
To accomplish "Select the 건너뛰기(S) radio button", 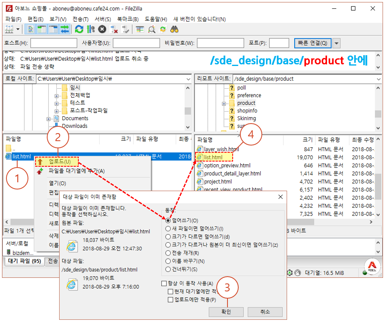I will pyautogui.click(x=168, y=269).
